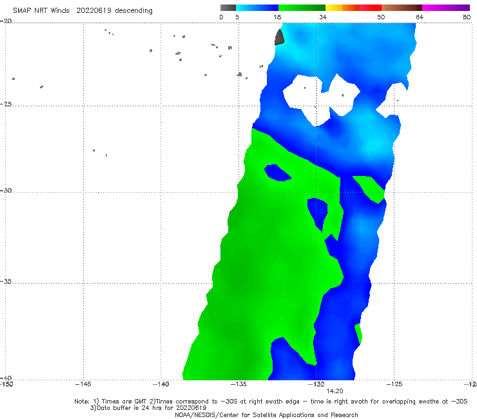The width and height of the screenshot is (477, 419).
Task: Click the "34" label under the color bar
Action: pos(323,17)
